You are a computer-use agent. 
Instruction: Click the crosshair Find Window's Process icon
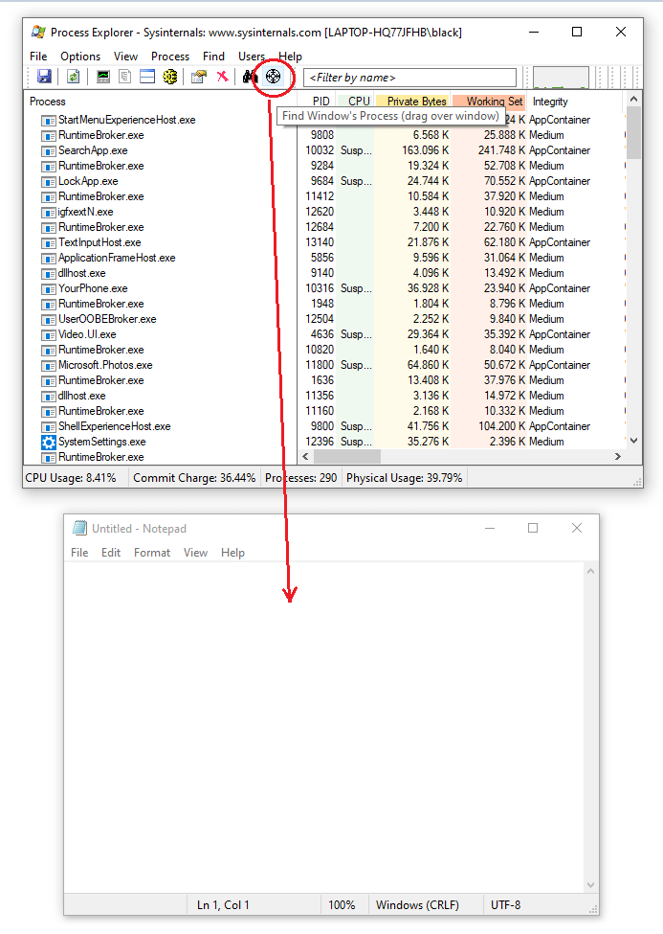click(274, 77)
